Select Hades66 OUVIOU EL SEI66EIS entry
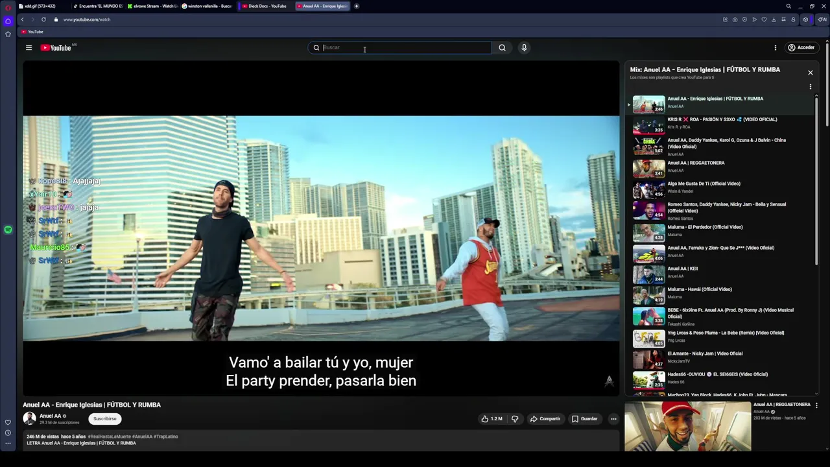Screen dimensions: 830x467 click(720, 379)
